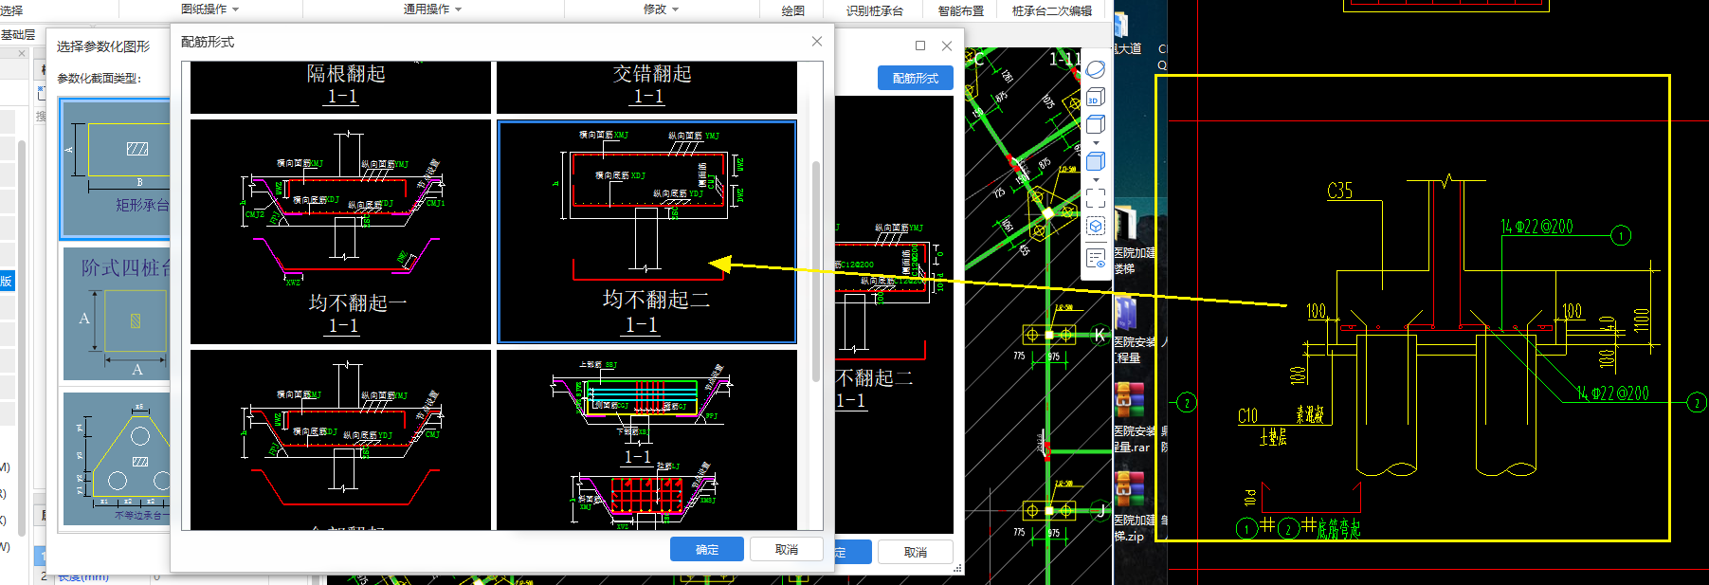This screenshot has width=1709, height=585.
Task: Select the 交错翻起 1-1 thumbnail
Action: coord(647,87)
